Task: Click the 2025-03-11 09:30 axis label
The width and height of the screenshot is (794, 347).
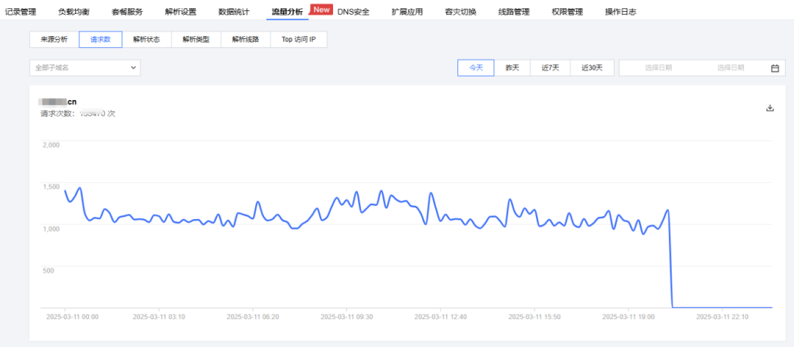Action: 347,317
